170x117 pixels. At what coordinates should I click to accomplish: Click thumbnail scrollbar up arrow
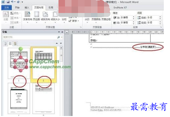pos(61,48)
